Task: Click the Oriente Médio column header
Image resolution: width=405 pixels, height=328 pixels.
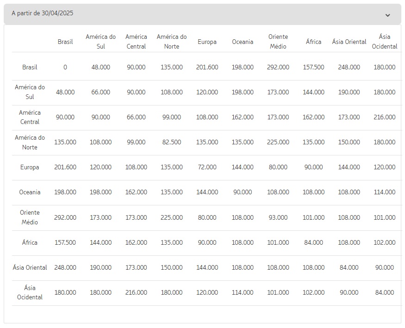Action: 278,42
